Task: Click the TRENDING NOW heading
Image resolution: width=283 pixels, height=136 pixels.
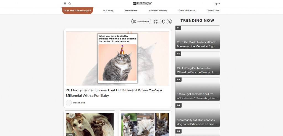Action: coord(197,20)
